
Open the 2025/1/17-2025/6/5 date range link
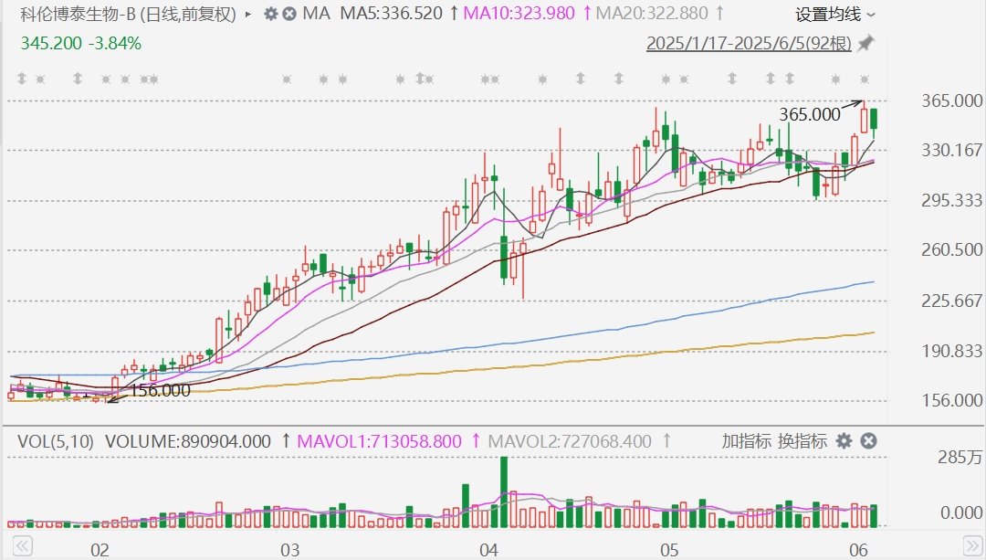749,43
